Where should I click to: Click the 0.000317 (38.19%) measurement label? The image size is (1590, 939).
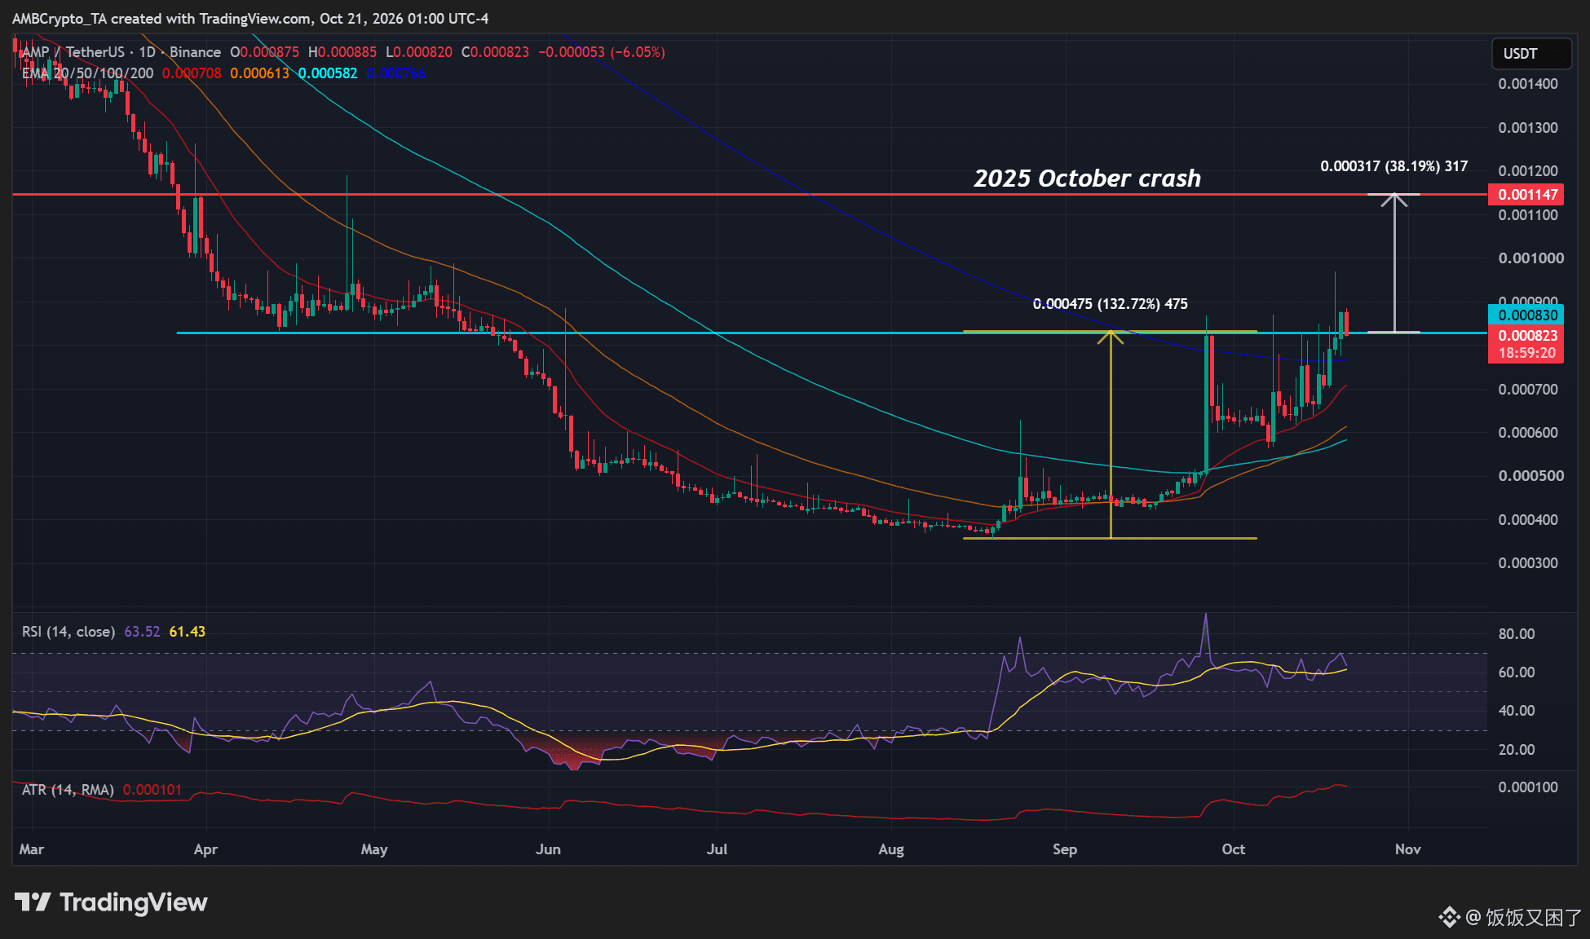tap(1393, 166)
